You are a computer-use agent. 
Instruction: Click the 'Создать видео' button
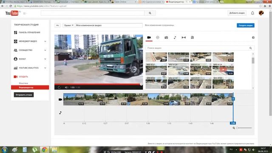click(246, 25)
